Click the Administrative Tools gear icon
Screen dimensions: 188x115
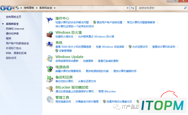pyautogui.click(x=50, y=99)
